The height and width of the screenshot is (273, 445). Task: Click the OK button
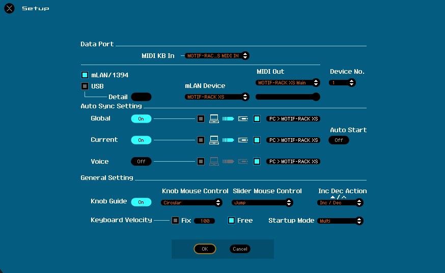(205, 249)
